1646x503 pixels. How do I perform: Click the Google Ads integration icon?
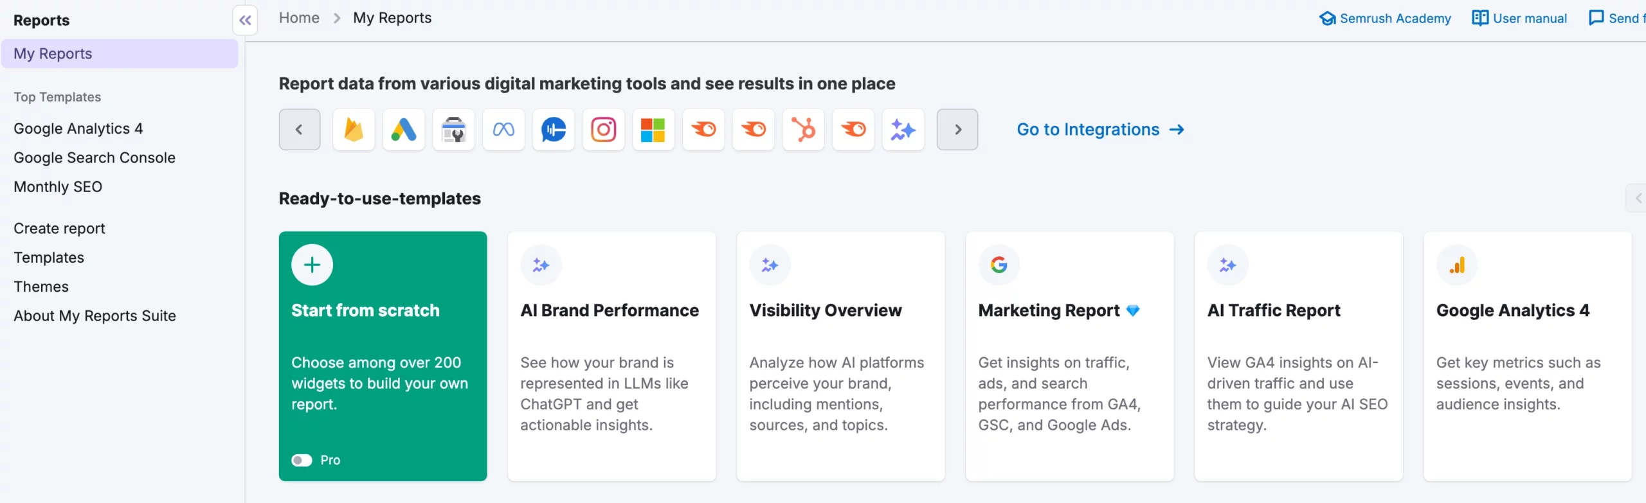[404, 130]
